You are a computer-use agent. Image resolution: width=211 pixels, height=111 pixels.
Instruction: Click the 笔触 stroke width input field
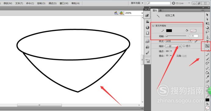tap(194, 36)
